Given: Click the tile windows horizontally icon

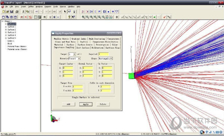Looking at the screenshot, I should (x=12, y=17).
